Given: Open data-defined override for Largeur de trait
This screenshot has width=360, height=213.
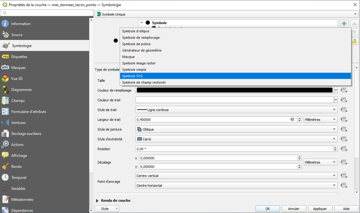Looking at the screenshot, I should click(344, 119).
